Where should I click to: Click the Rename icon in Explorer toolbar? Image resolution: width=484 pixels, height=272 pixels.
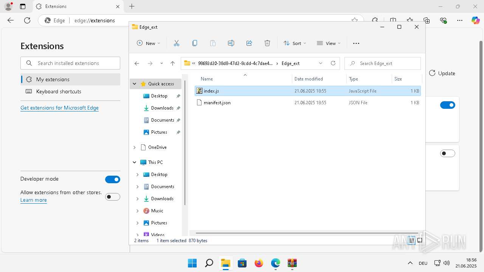231,43
